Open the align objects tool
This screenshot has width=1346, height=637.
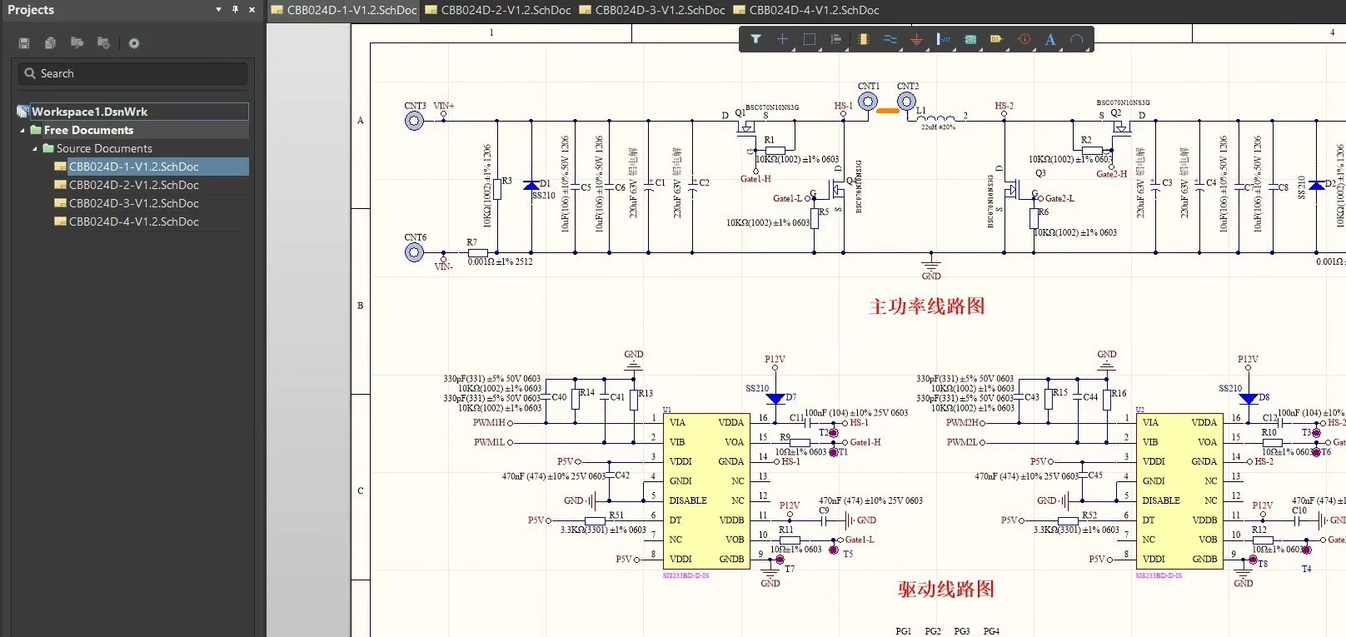836,39
